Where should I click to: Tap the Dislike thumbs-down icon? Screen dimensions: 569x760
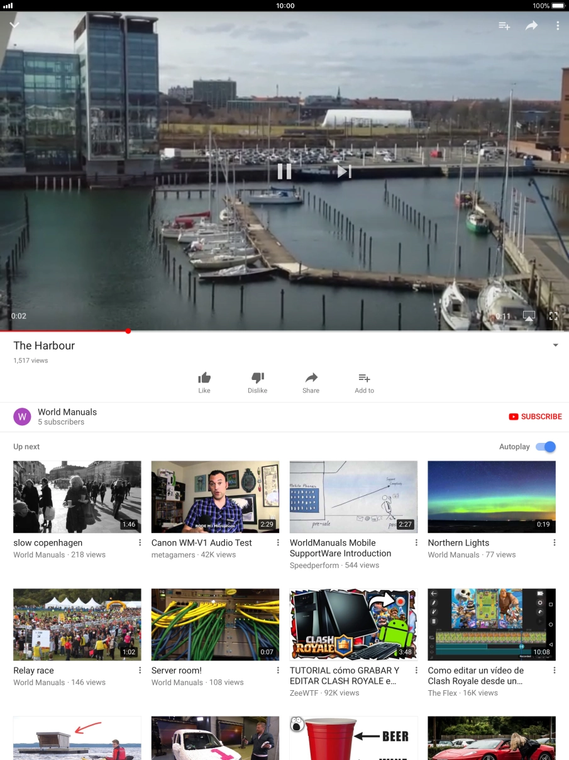(257, 378)
